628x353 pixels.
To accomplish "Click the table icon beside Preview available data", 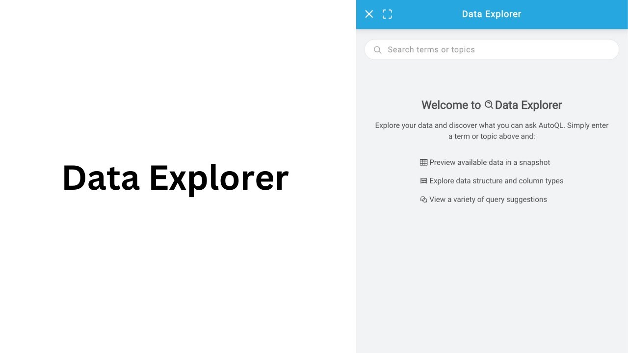I will pyautogui.click(x=423, y=162).
